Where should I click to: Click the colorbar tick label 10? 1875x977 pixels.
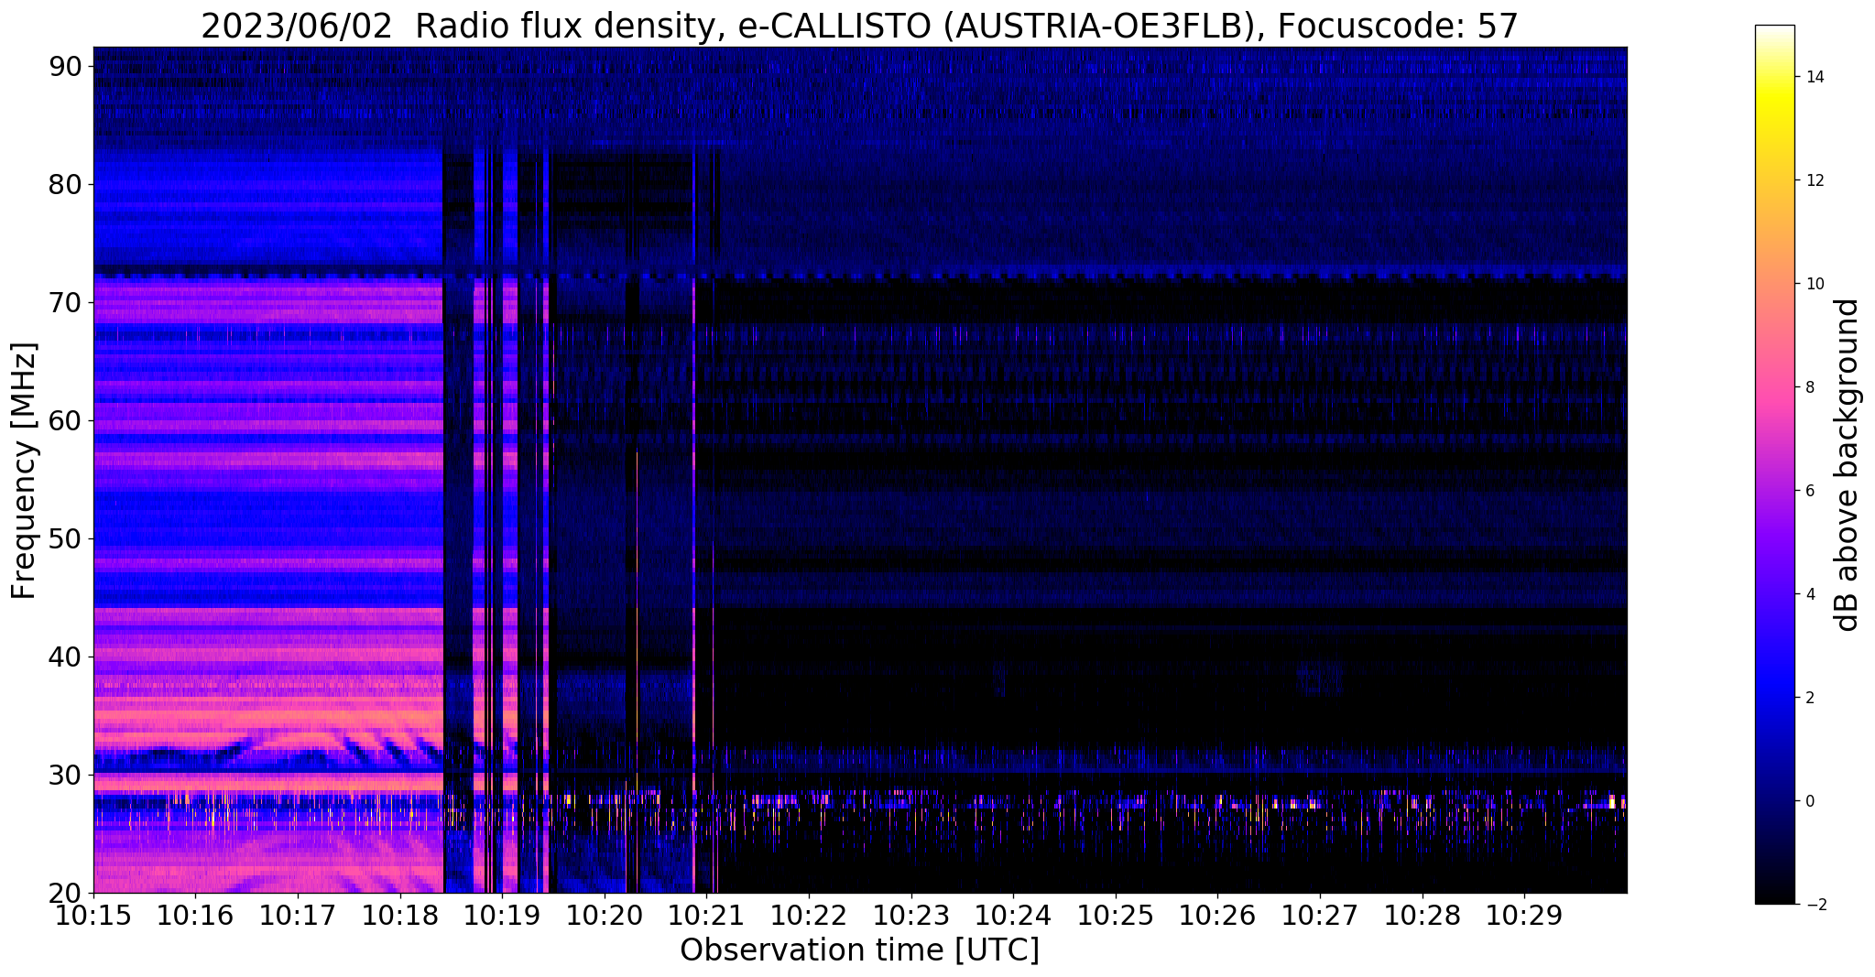click(x=1814, y=284)
